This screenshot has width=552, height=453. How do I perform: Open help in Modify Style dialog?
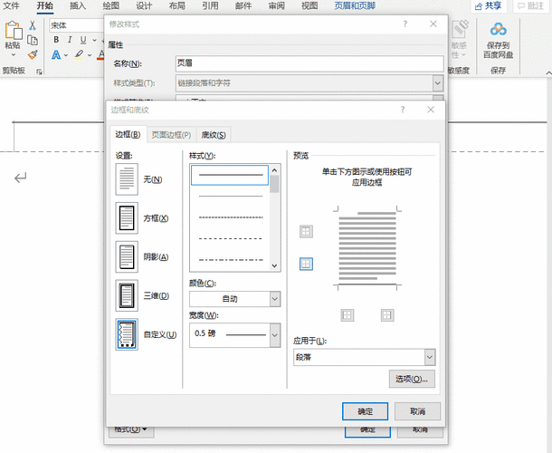(404, 24)
